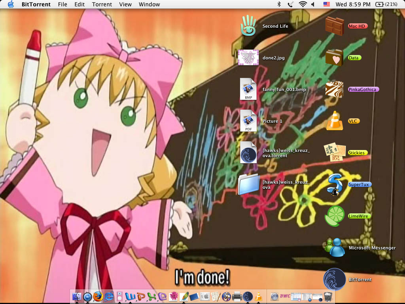Select the Mac HD drive icon
Screen dimensions: 405x304
coord(335,26)
